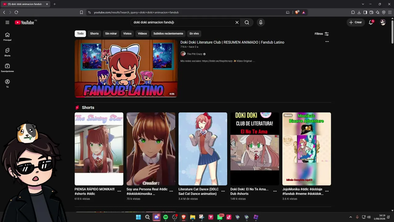
Task: Select the Videos filter chip
Action: [x=142, y=34]
